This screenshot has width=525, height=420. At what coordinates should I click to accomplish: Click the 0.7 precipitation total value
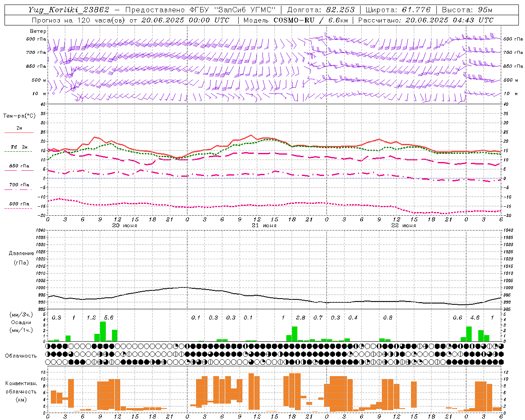318,318
